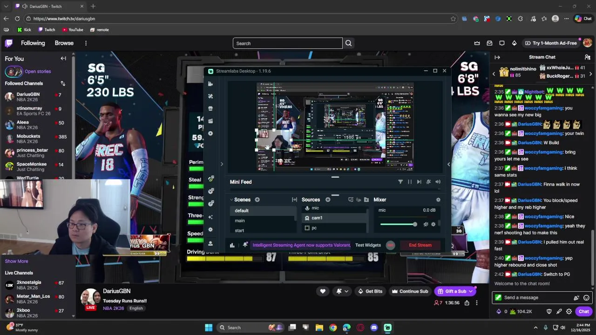Click Show More under followed channels
The height and width of the screenshot is (335, 596).
point(16,261)
